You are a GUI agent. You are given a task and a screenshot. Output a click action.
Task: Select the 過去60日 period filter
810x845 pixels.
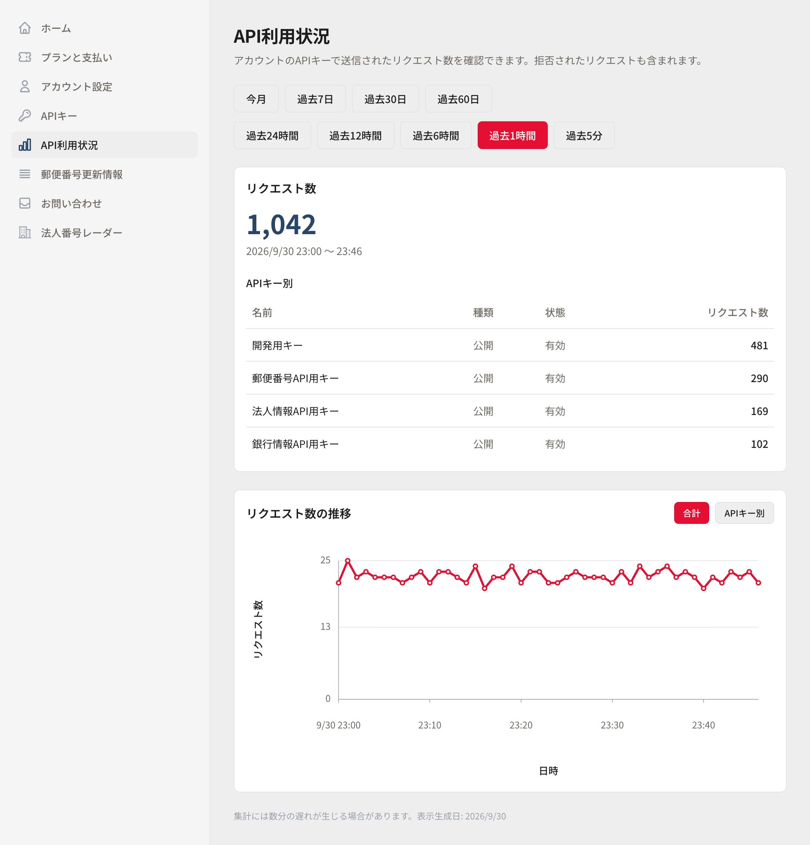pos(458,99)
